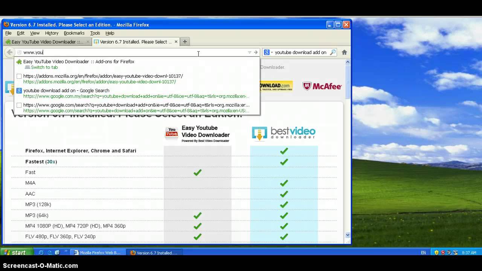Click the Firefox back arrow button

(x=10, y=52)
